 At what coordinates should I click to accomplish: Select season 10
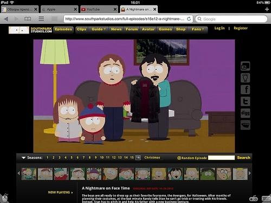click(102, 158)
